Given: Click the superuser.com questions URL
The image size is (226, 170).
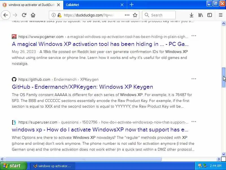Looking at the screenshot, I should click(x=103, y=122).
